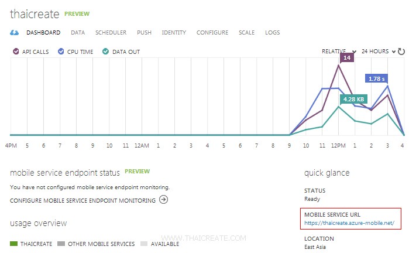Open the 24 HOURS time range dropdown

point(378,51)
